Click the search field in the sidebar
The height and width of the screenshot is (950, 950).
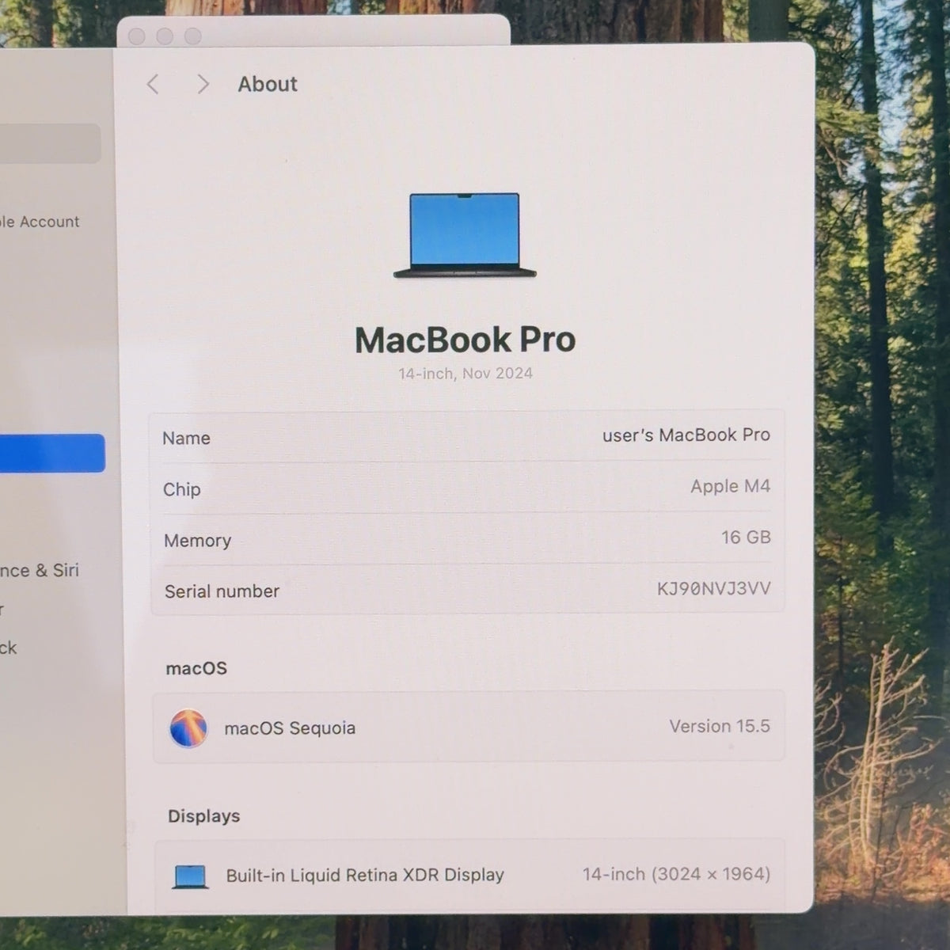coord(49,143)
